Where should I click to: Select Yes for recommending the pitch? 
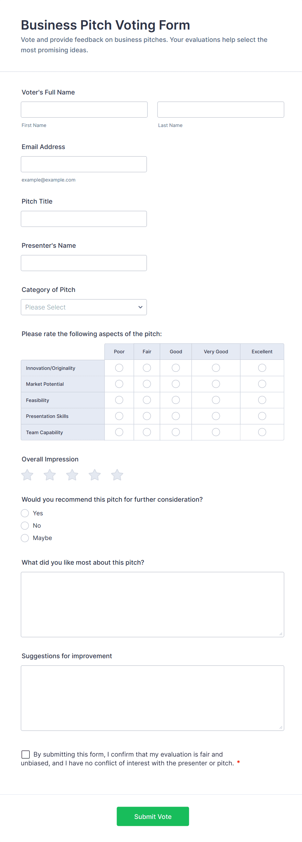25,513
